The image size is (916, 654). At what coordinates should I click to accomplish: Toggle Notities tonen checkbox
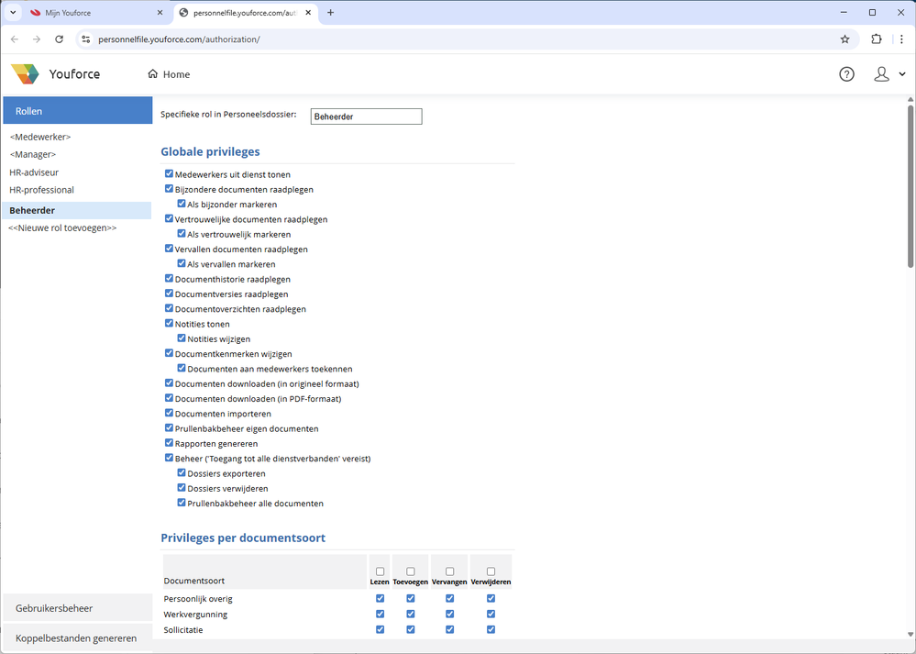pos(169,323)
